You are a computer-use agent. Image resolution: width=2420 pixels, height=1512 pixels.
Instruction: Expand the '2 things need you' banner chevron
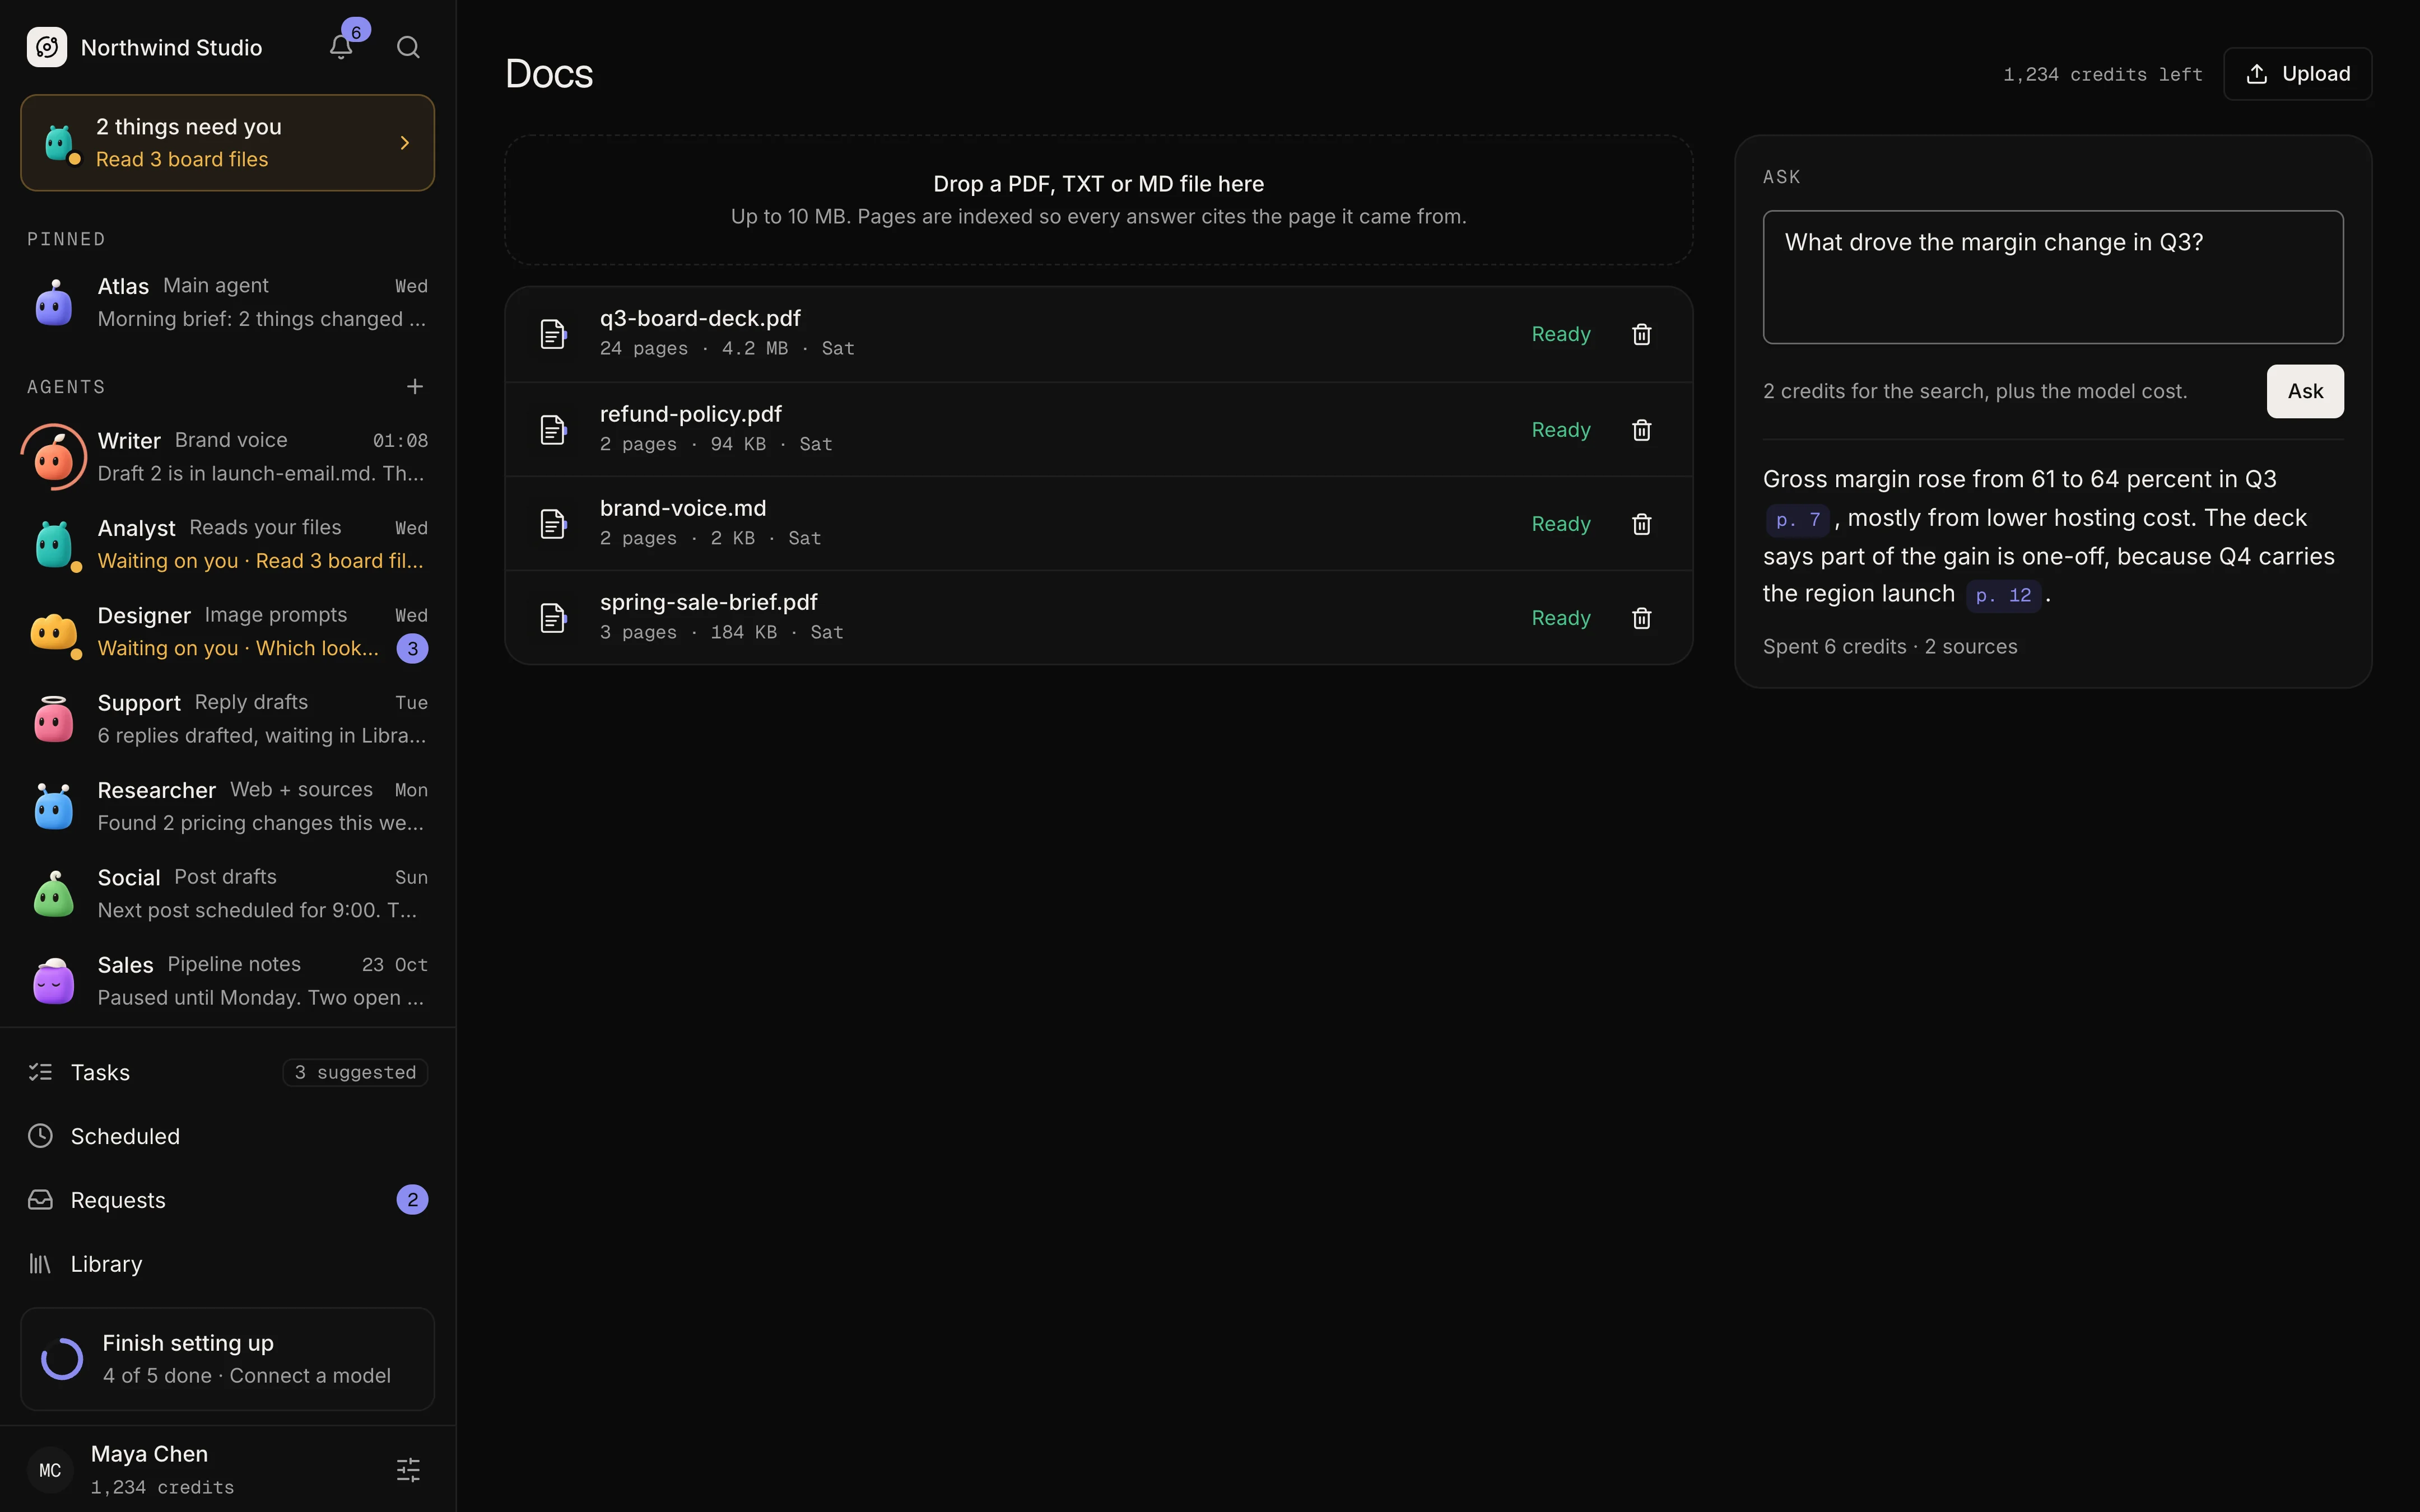(405, 143)
